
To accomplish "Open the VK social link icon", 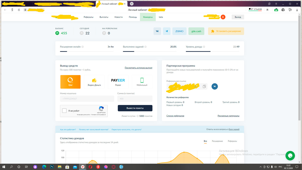I will (x=157, y=31).
